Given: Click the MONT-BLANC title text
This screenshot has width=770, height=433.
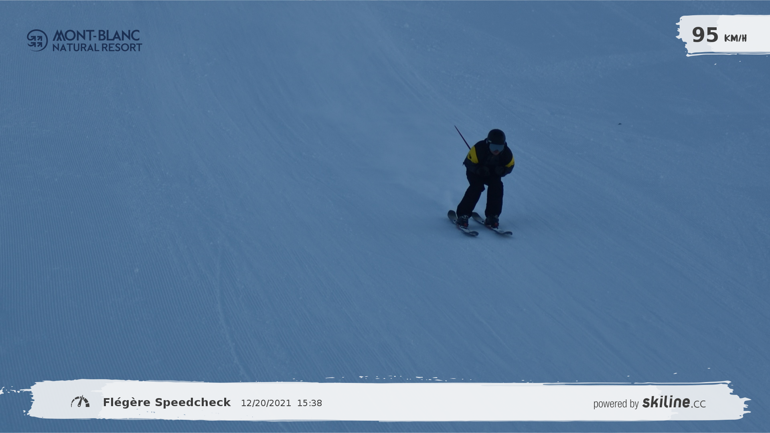Looking at the screenshot, I should (x=96, y=35).
